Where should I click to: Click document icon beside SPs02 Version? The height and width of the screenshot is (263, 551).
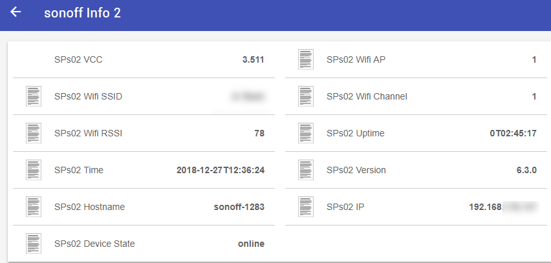[x=306, y=170]
